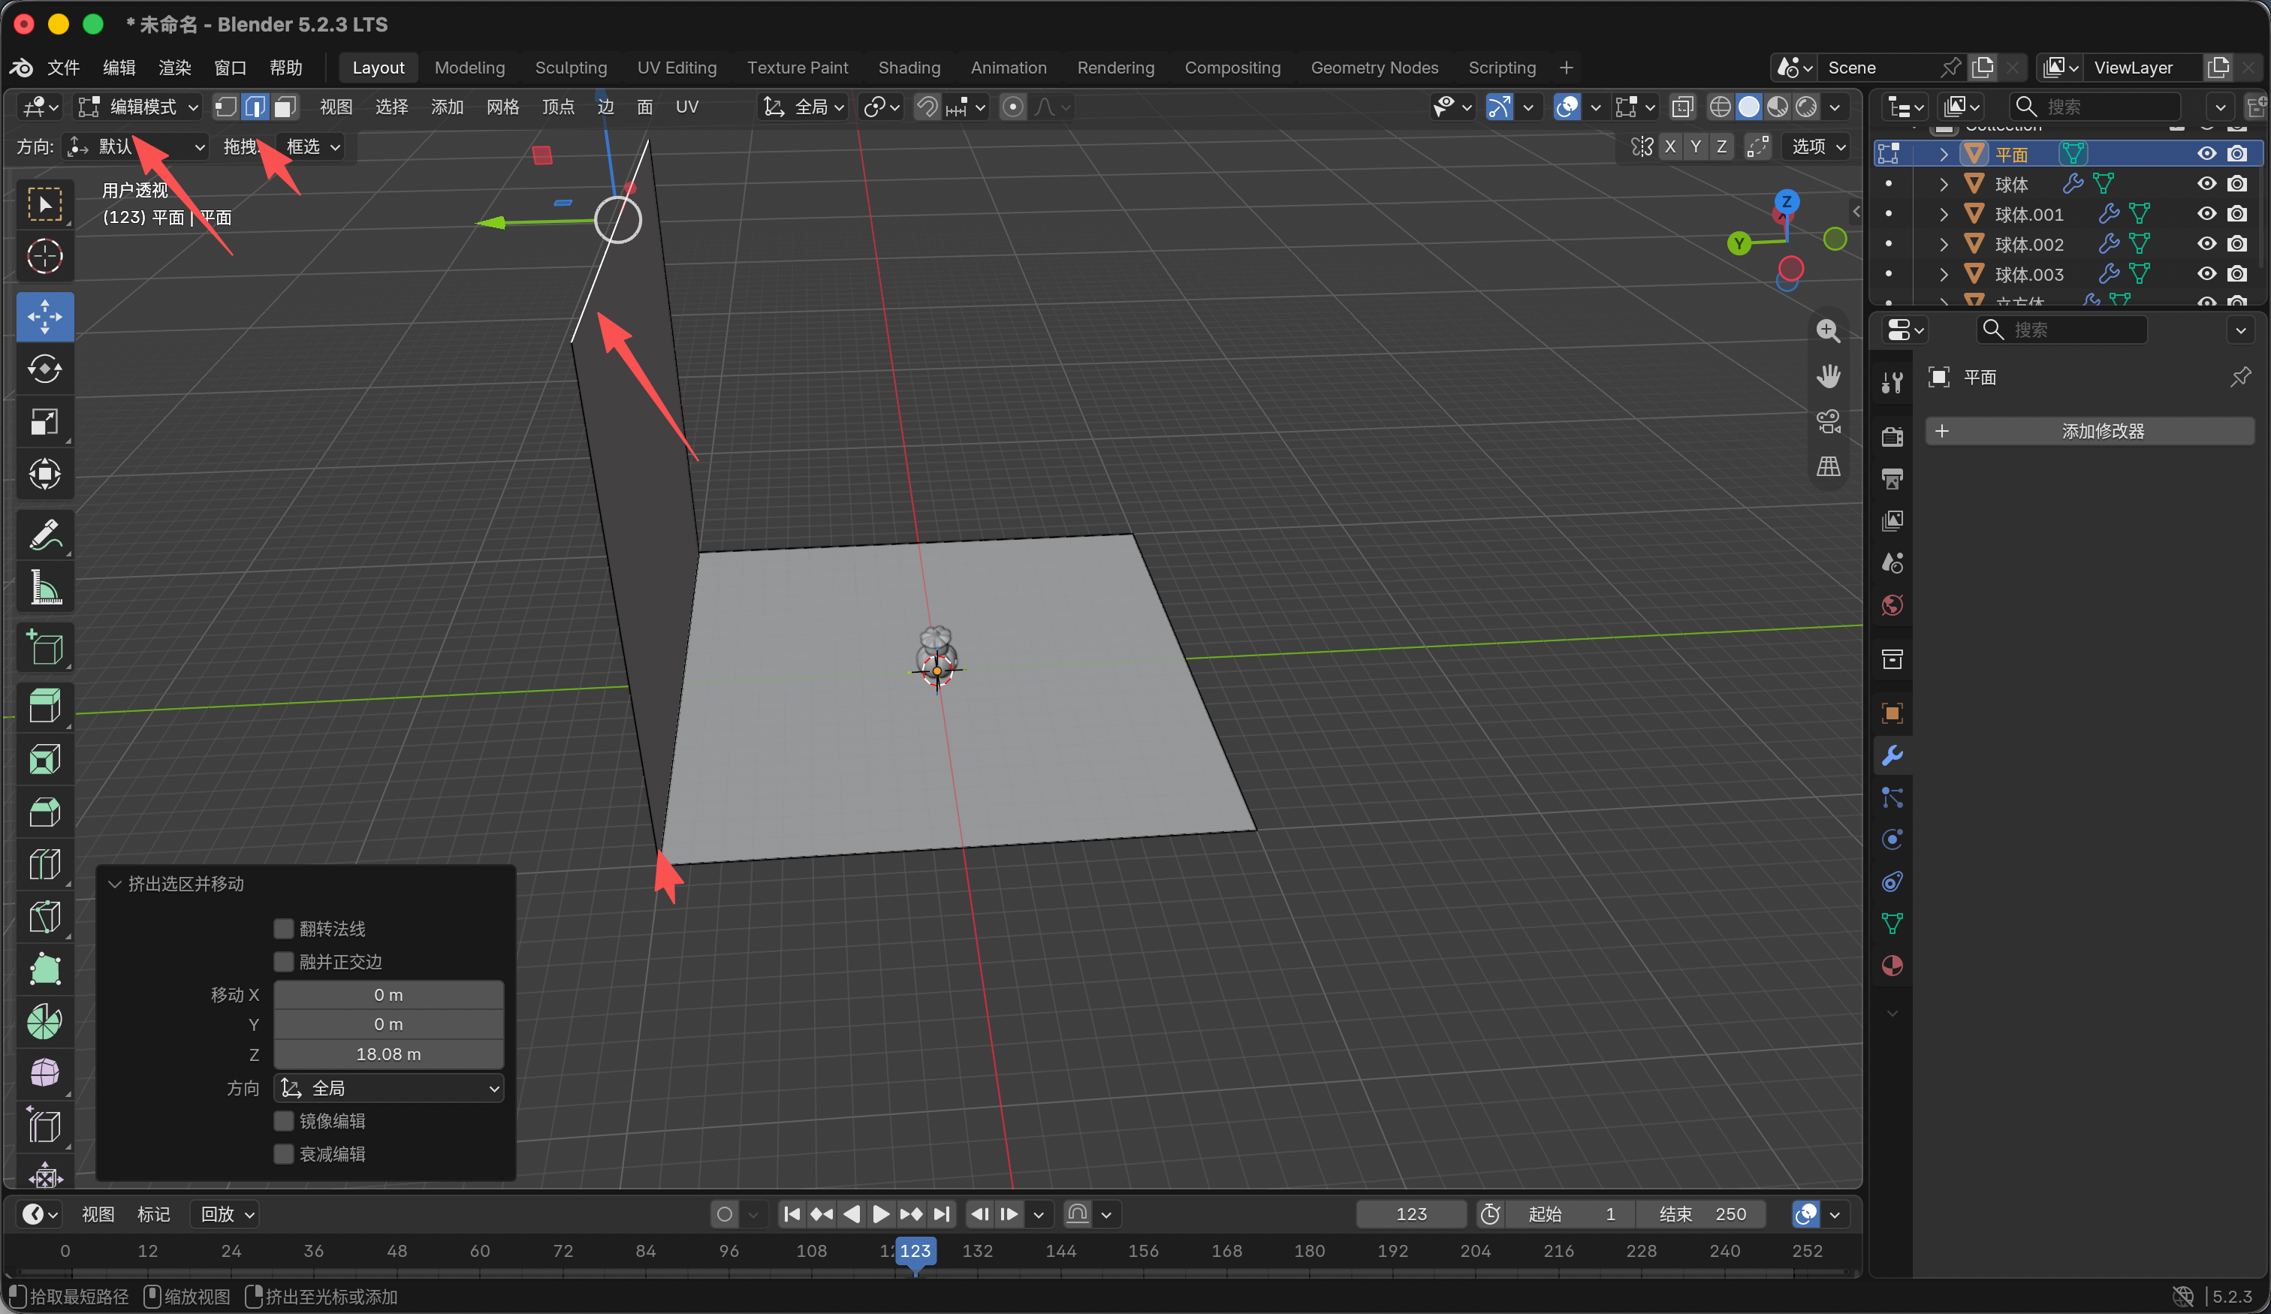Select the Measure tool
Screen dimensions: 2271x1314
pos(44,586)
